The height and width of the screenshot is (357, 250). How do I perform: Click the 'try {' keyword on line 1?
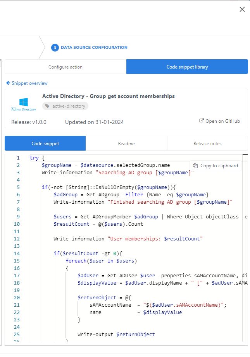pyautogui.click(x=37, y=158)
